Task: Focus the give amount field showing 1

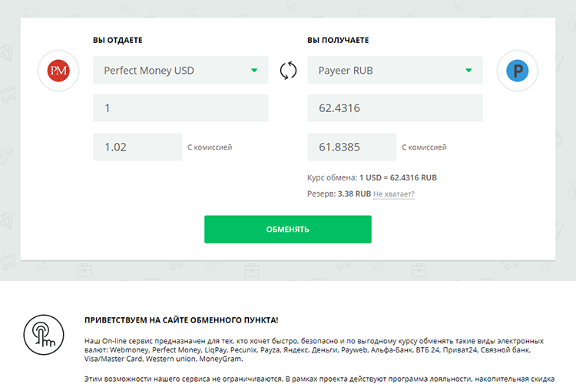Action: tap(180, 108)
